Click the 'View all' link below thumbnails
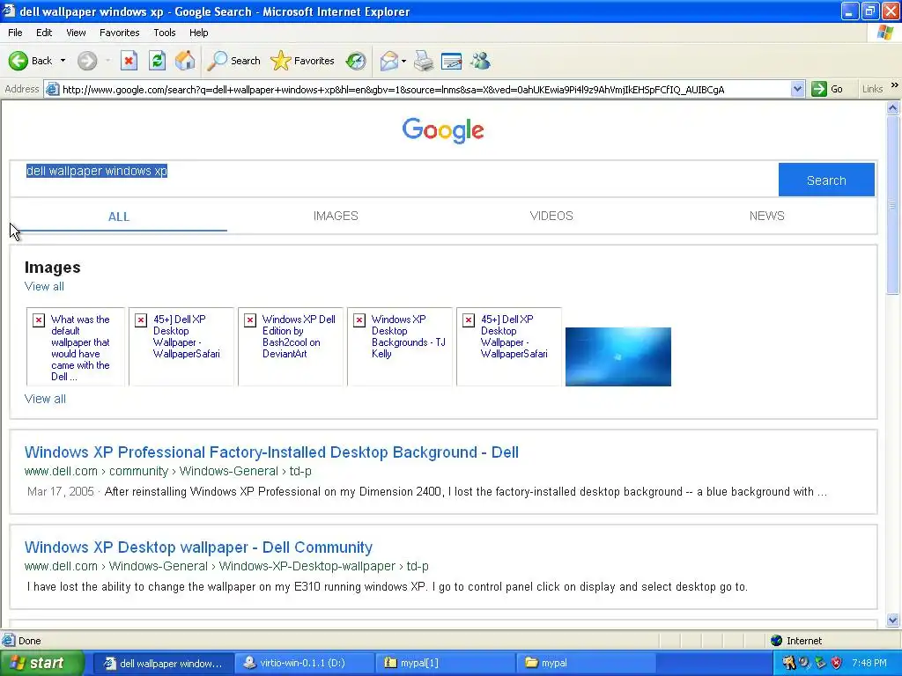 point(45,399)
